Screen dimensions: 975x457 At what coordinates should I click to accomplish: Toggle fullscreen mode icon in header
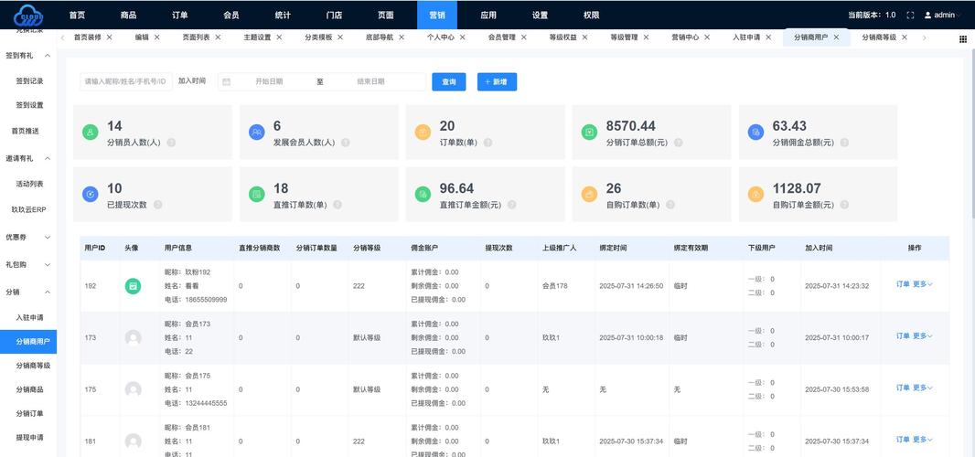pos(910,16)
